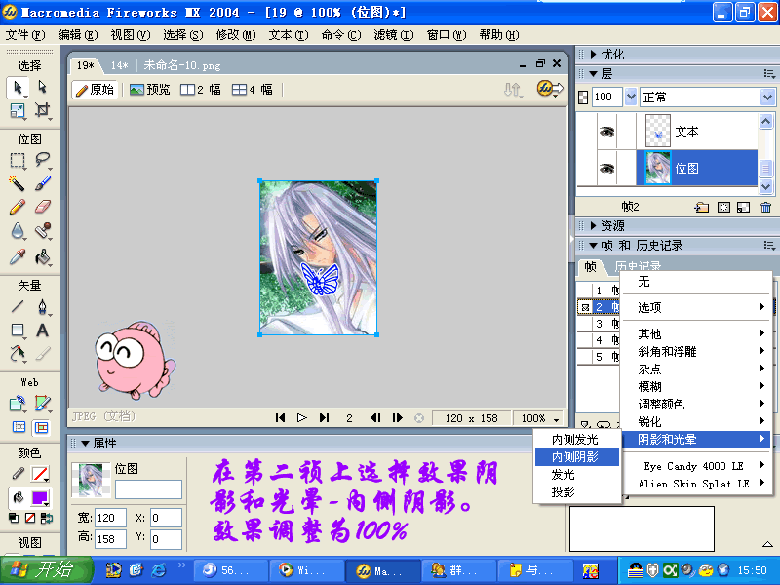Select the Subselection tool
The height and width of the screenshot is (585, 780).
[x=42, y=87]
